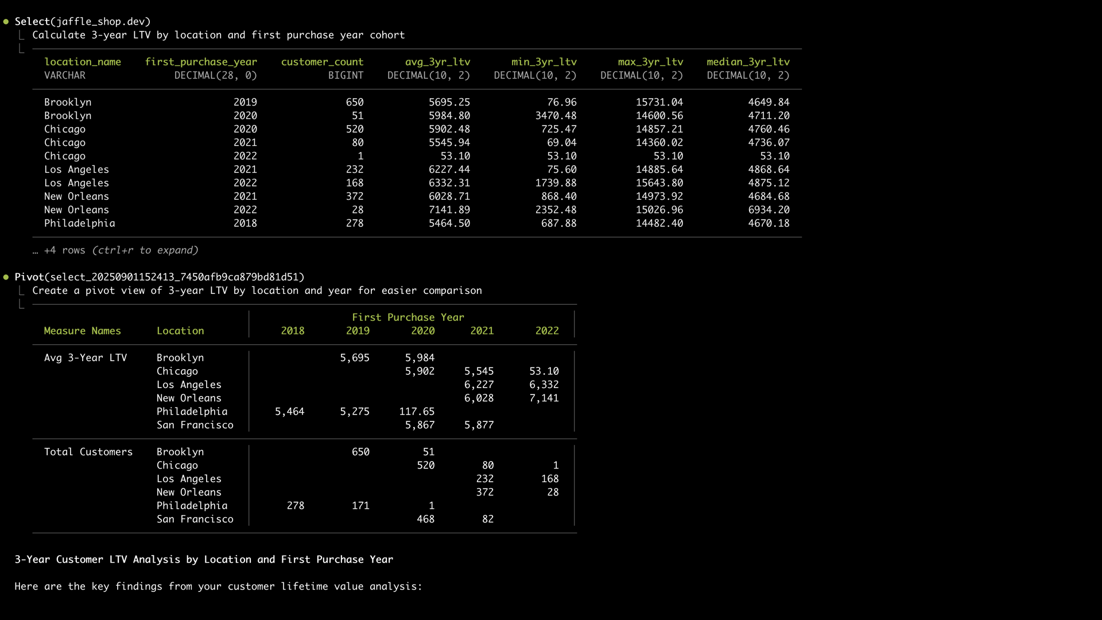
Task: Click the Select(jaffle_shop.dev) command text
Action: click(83, 22)
